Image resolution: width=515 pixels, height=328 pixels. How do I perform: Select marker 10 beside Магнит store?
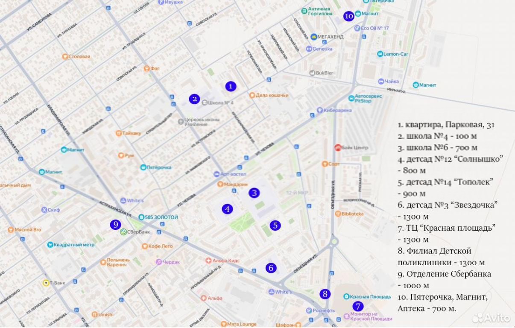(349, 16)
